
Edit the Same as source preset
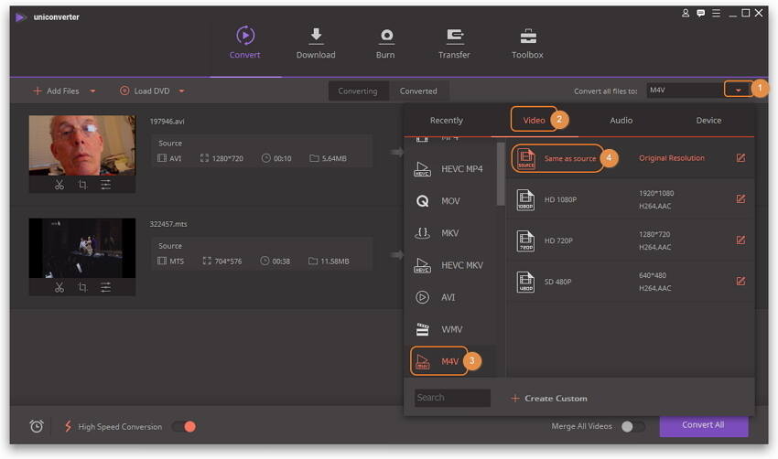(x=740, y=158)
